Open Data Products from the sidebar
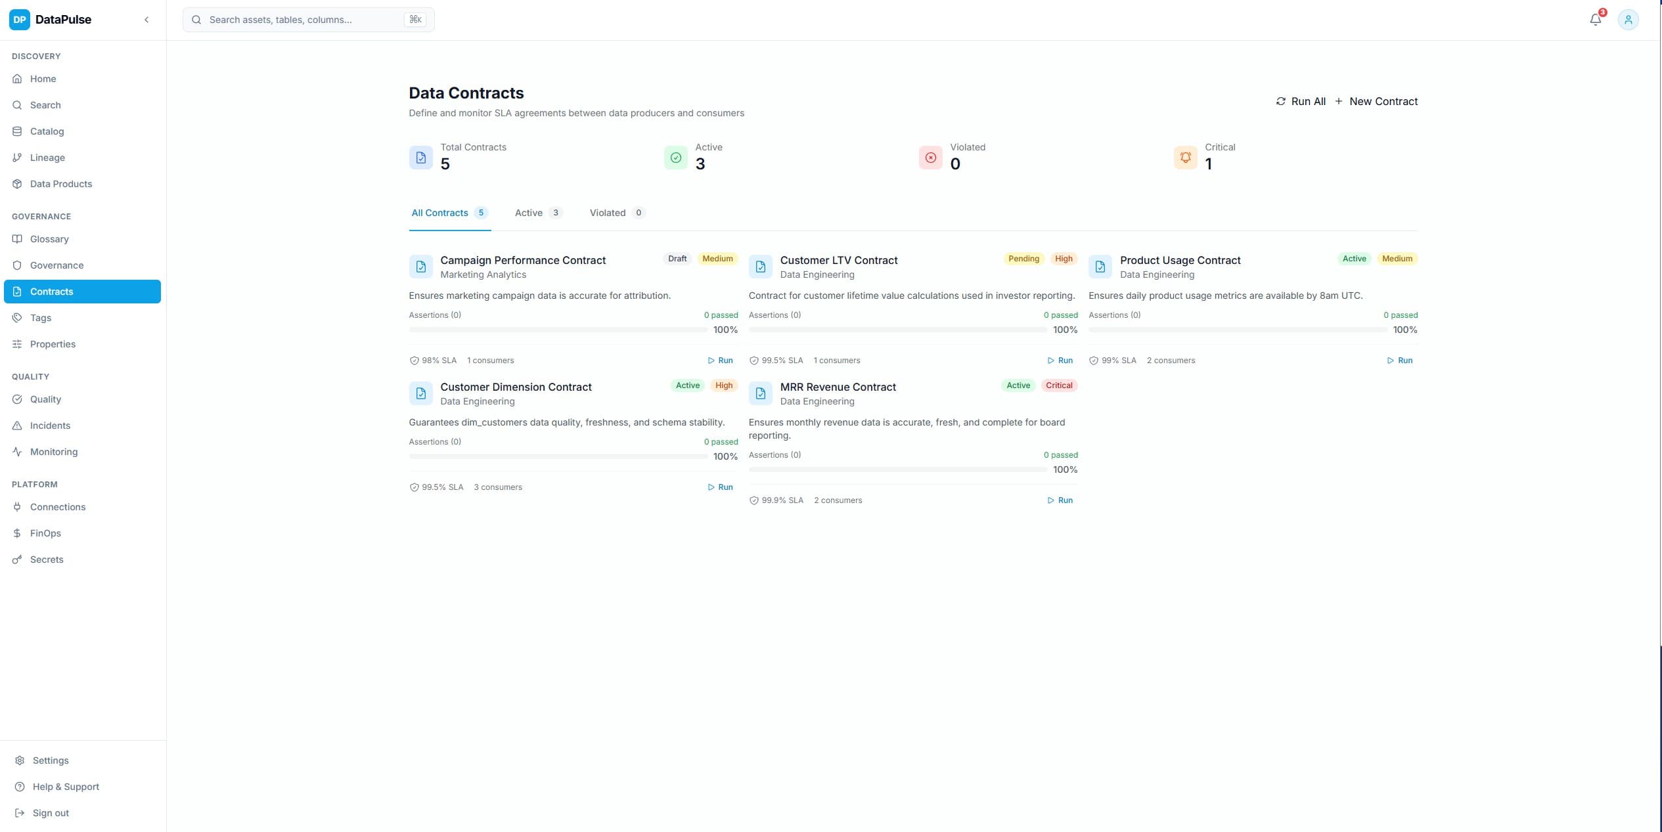 (x=61, y=184)
